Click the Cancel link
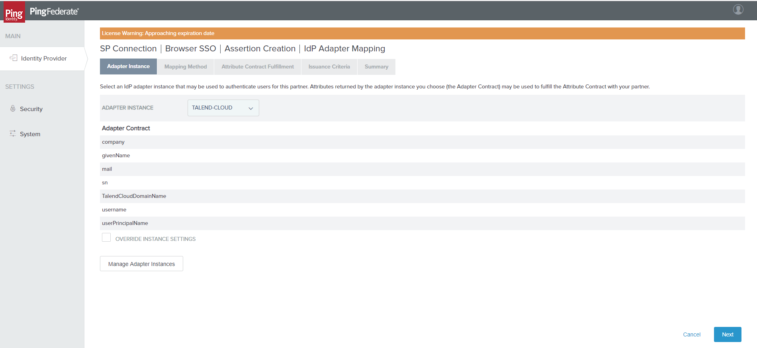This screenshot has height=348, width=757. point(692,334)
